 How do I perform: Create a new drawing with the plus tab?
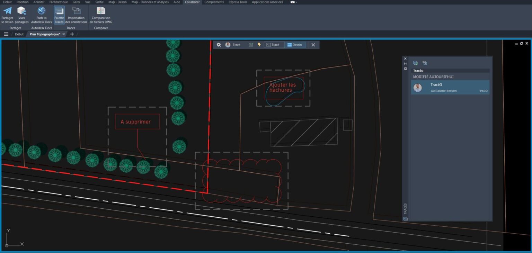[x=72, y=34]
